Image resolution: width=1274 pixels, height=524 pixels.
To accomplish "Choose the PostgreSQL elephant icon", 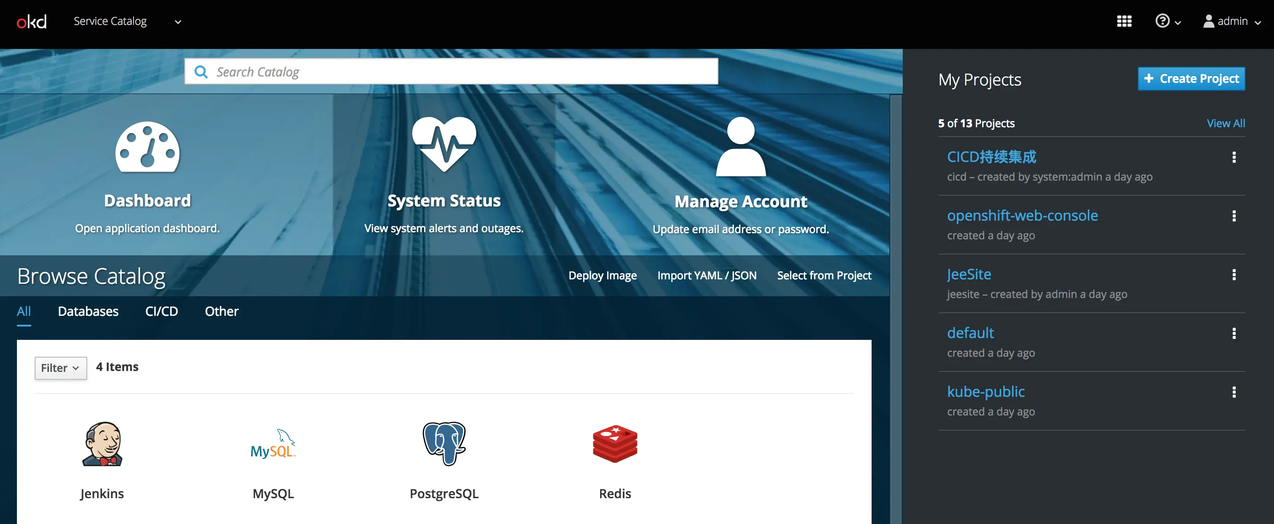I will tap(444, 444).
